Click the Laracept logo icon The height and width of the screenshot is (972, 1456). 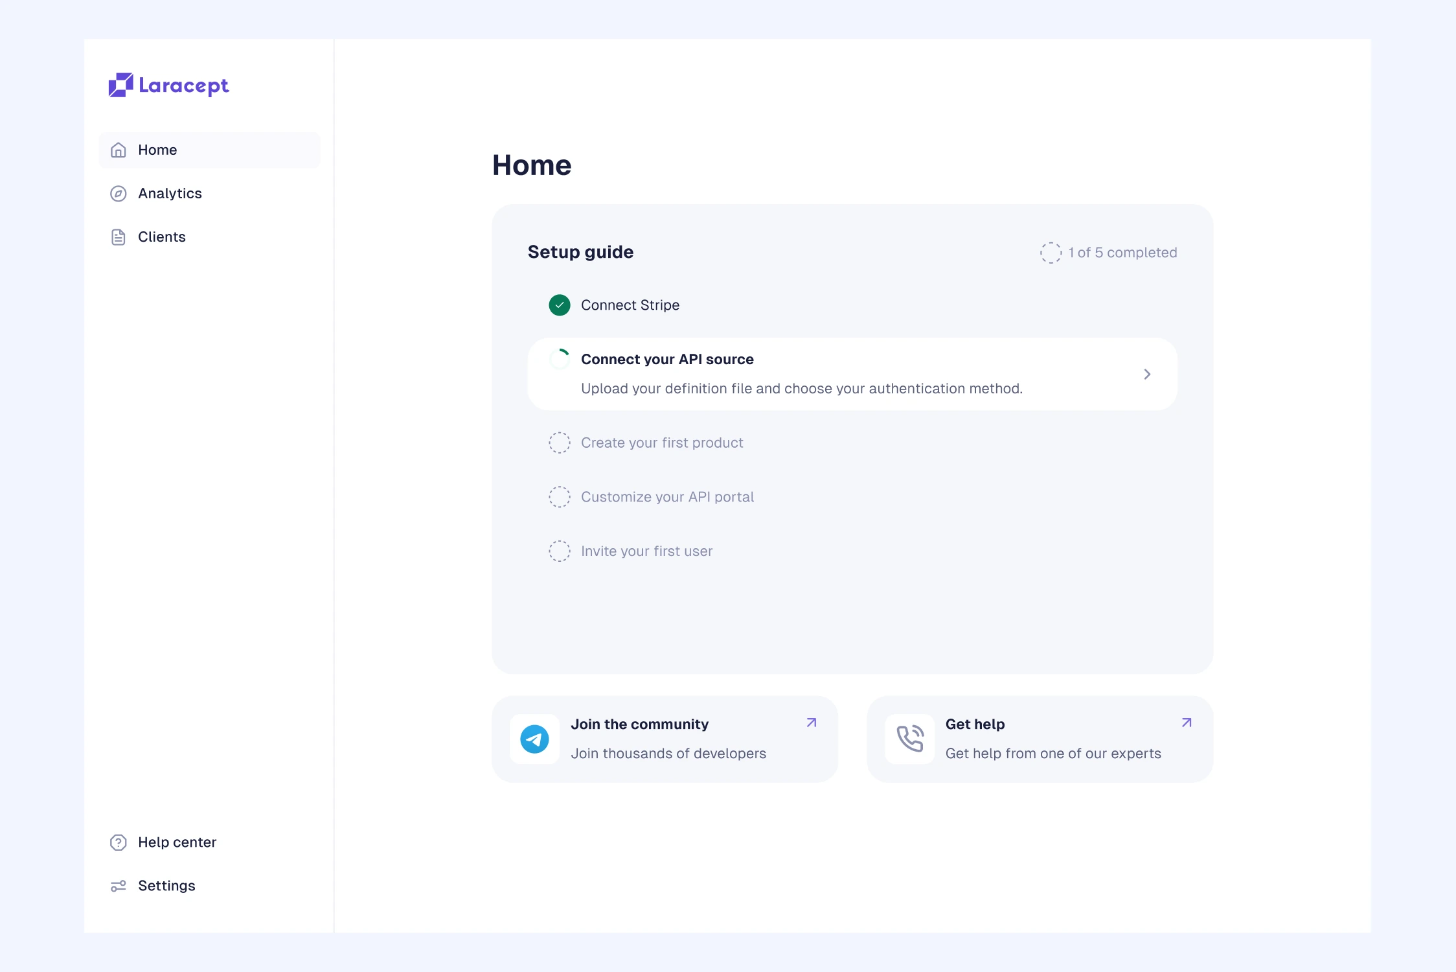tap(120, 85)
